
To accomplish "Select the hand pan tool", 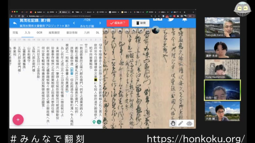I will tap(173, 123).
